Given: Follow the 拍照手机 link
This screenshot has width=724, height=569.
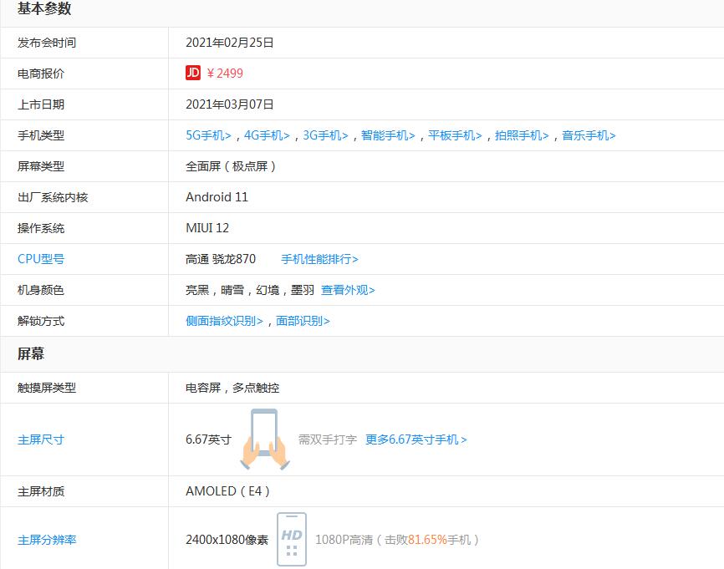Looking at the screenshot, I should 522,135.
